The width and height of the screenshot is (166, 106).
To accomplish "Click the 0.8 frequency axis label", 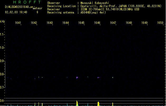I will [2, 74].
